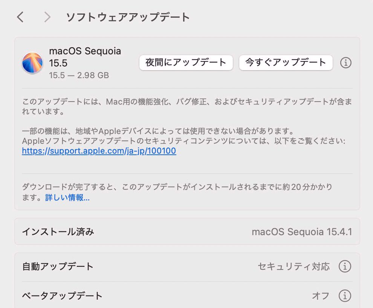This screenshot has width=373, height=308.
Task: Click the オフ status for beta updates
Action: click(x=320, y=296)
